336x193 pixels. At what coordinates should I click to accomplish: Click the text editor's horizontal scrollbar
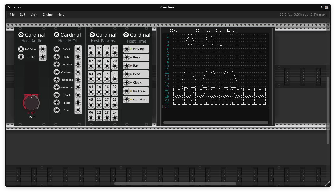click(216, 123)
